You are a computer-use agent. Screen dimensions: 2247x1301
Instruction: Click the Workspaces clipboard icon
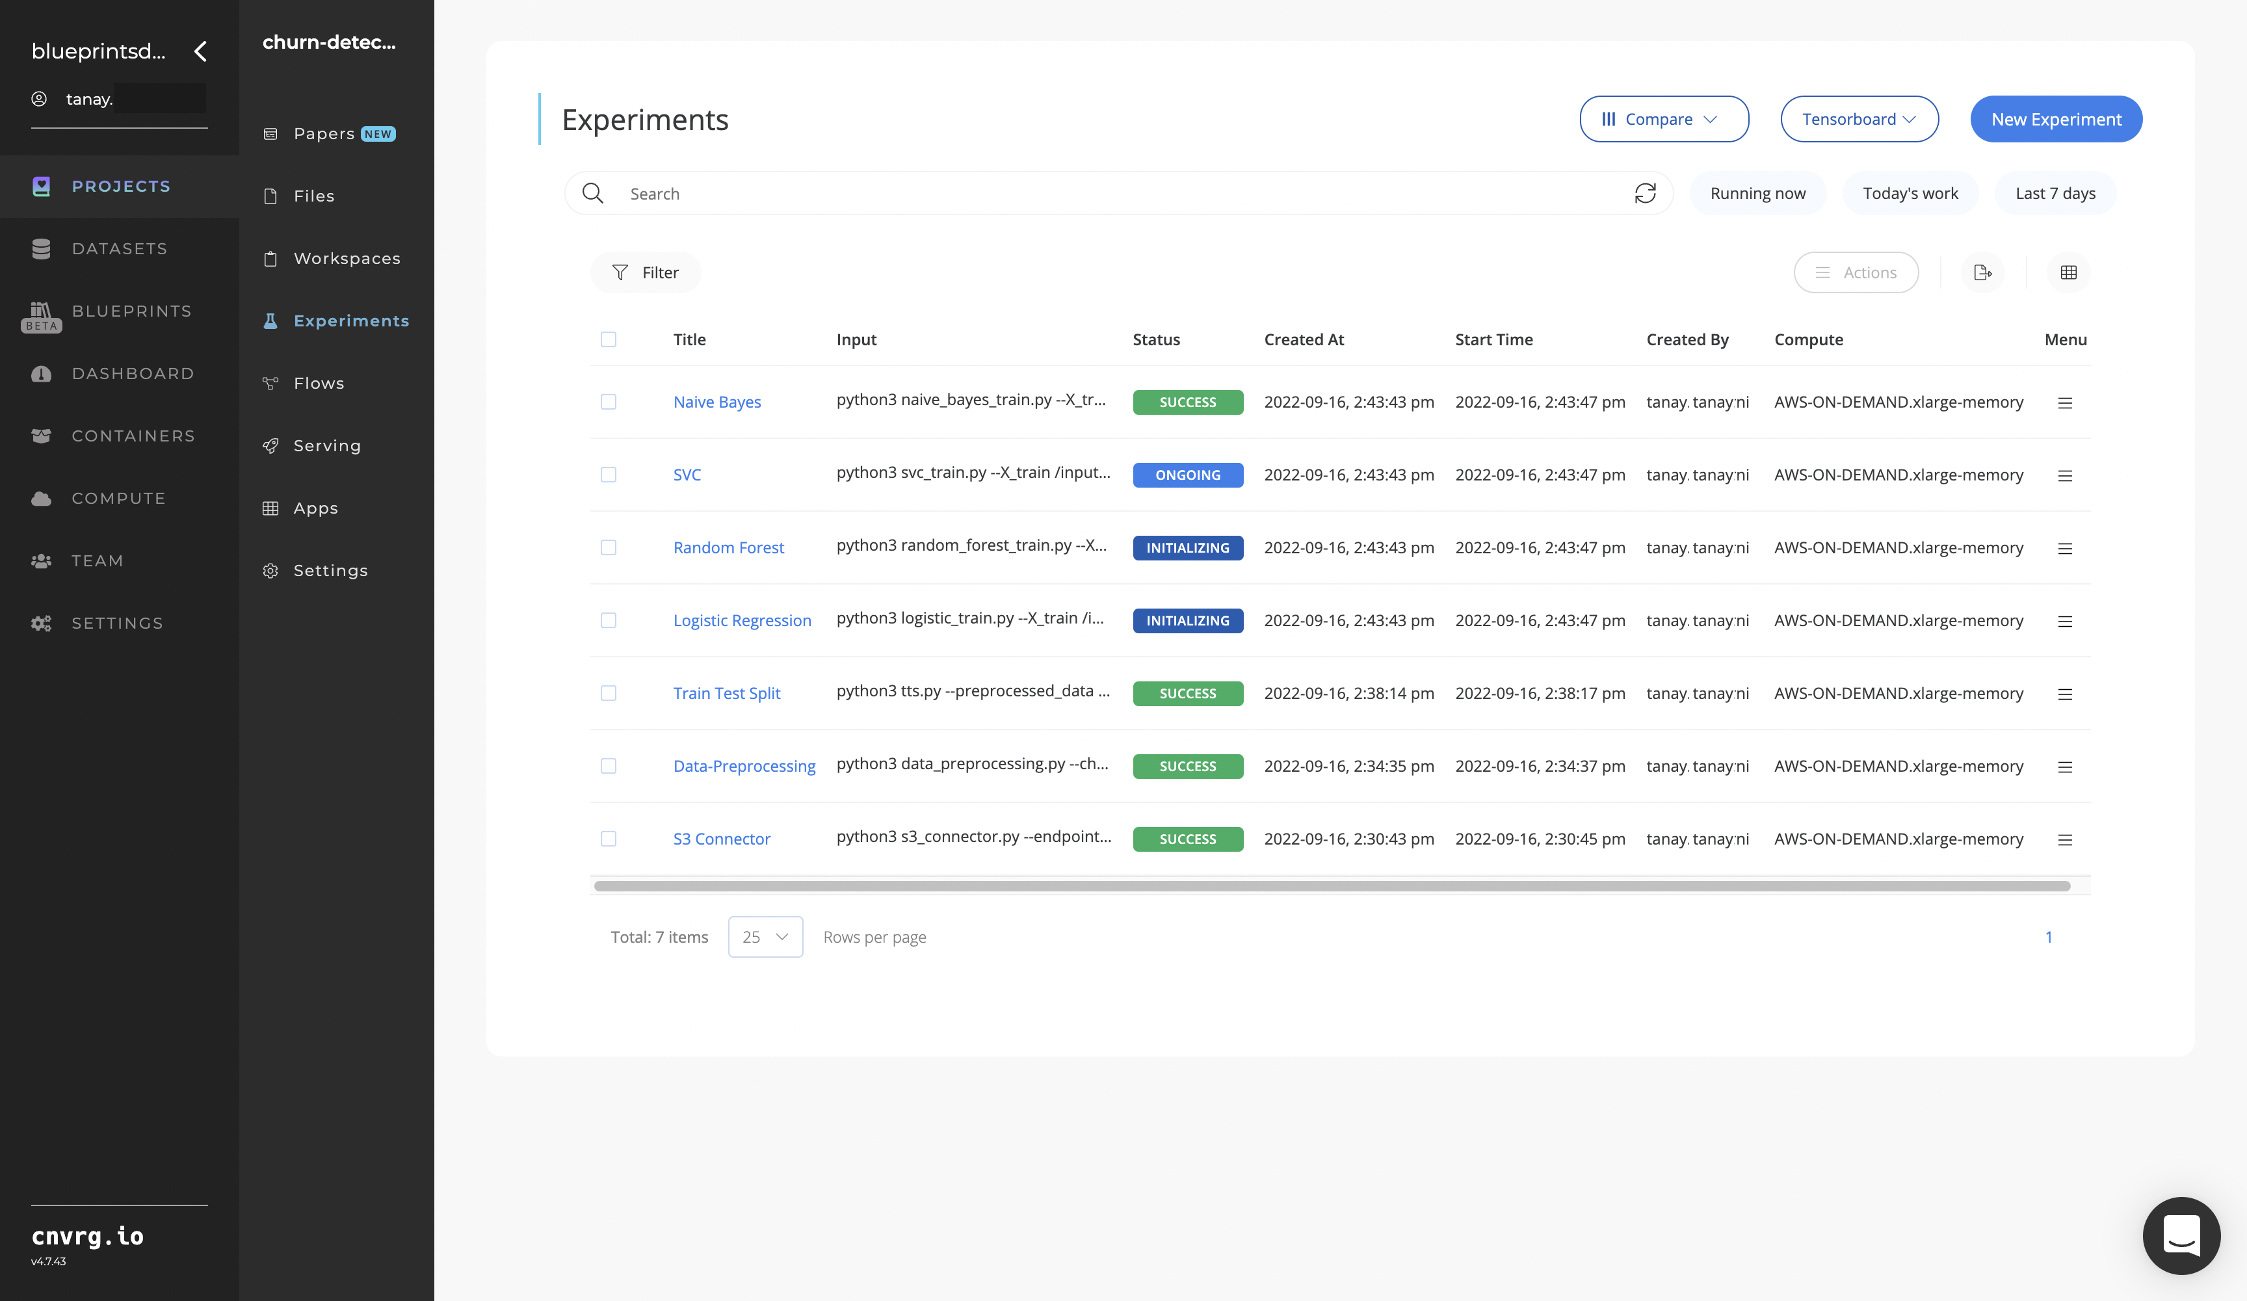tap(270, 259)
